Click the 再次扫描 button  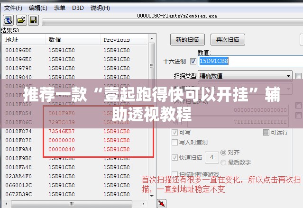(x=228, y=40)
